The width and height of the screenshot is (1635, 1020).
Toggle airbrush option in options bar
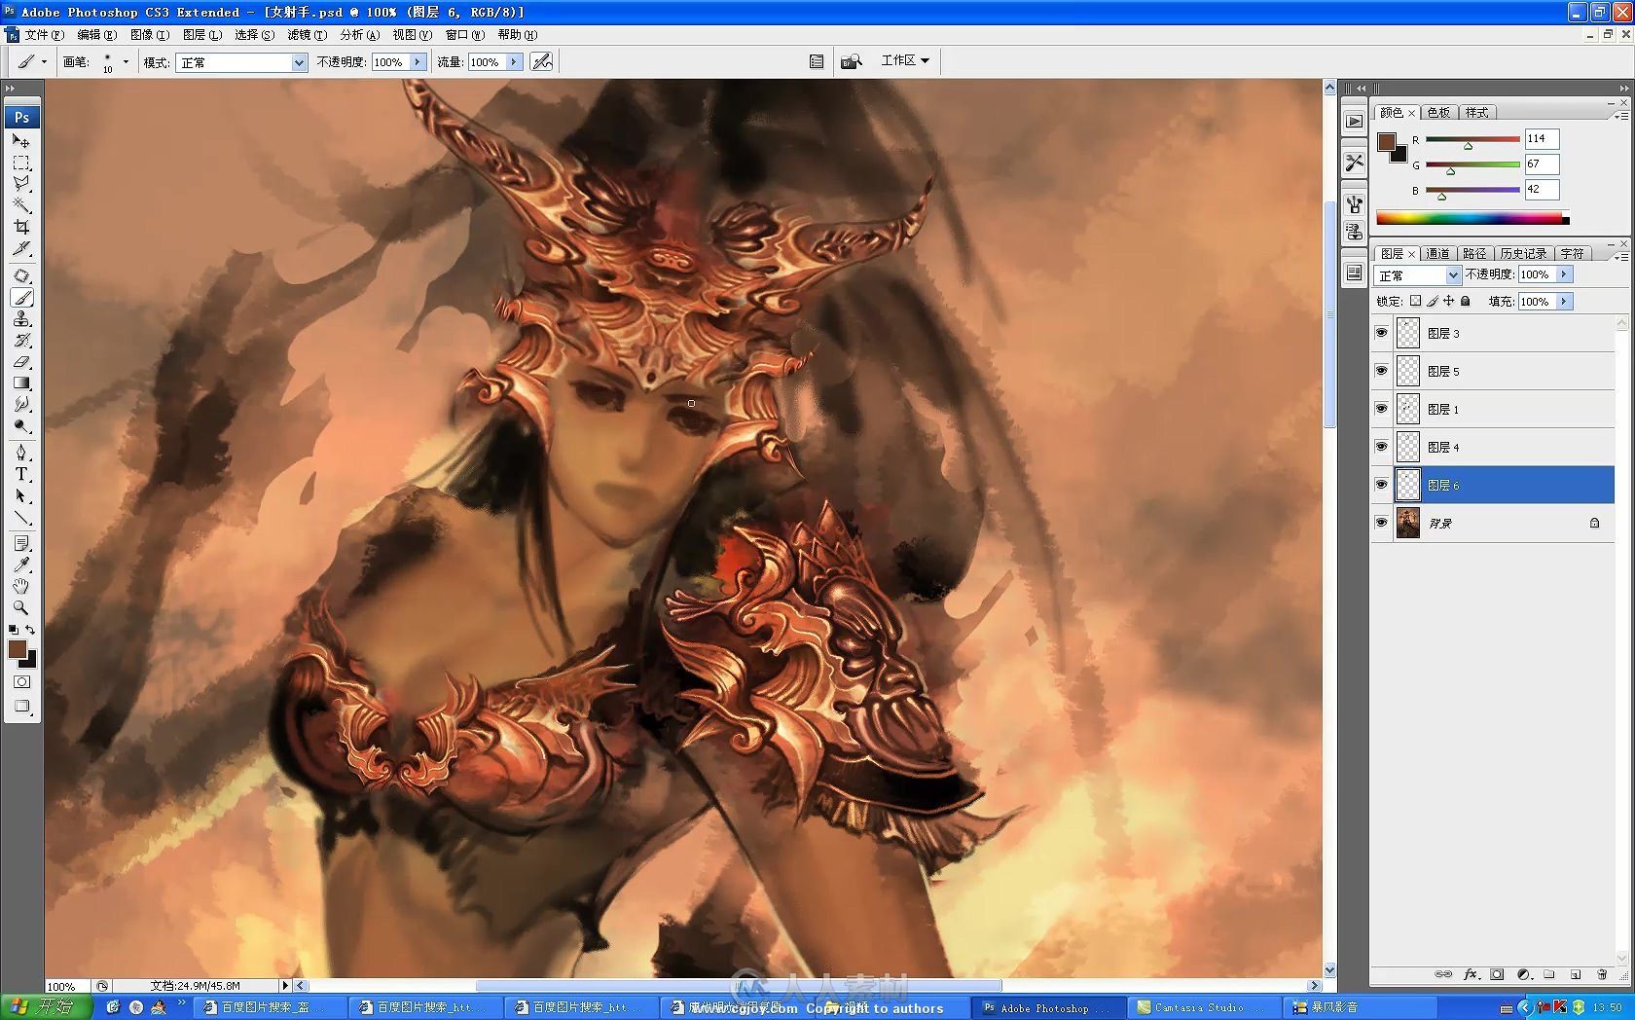[542, 61]
